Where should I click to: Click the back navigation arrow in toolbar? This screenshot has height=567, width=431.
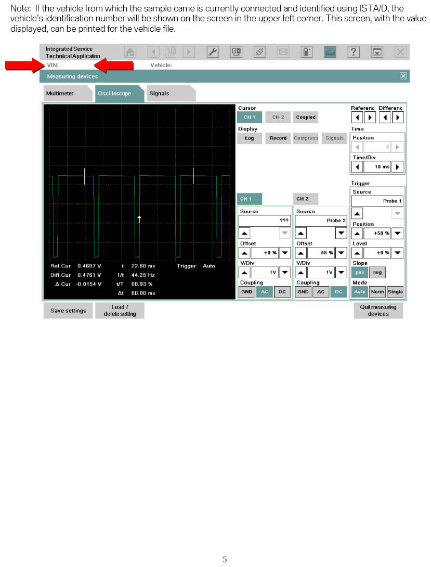pos(153,52)
